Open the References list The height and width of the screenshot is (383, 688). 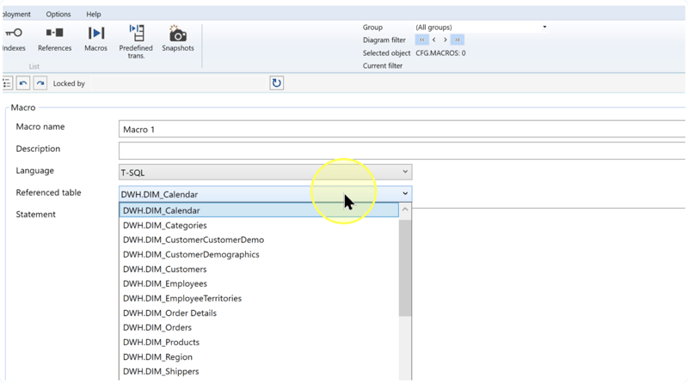[x=54, y=39]
